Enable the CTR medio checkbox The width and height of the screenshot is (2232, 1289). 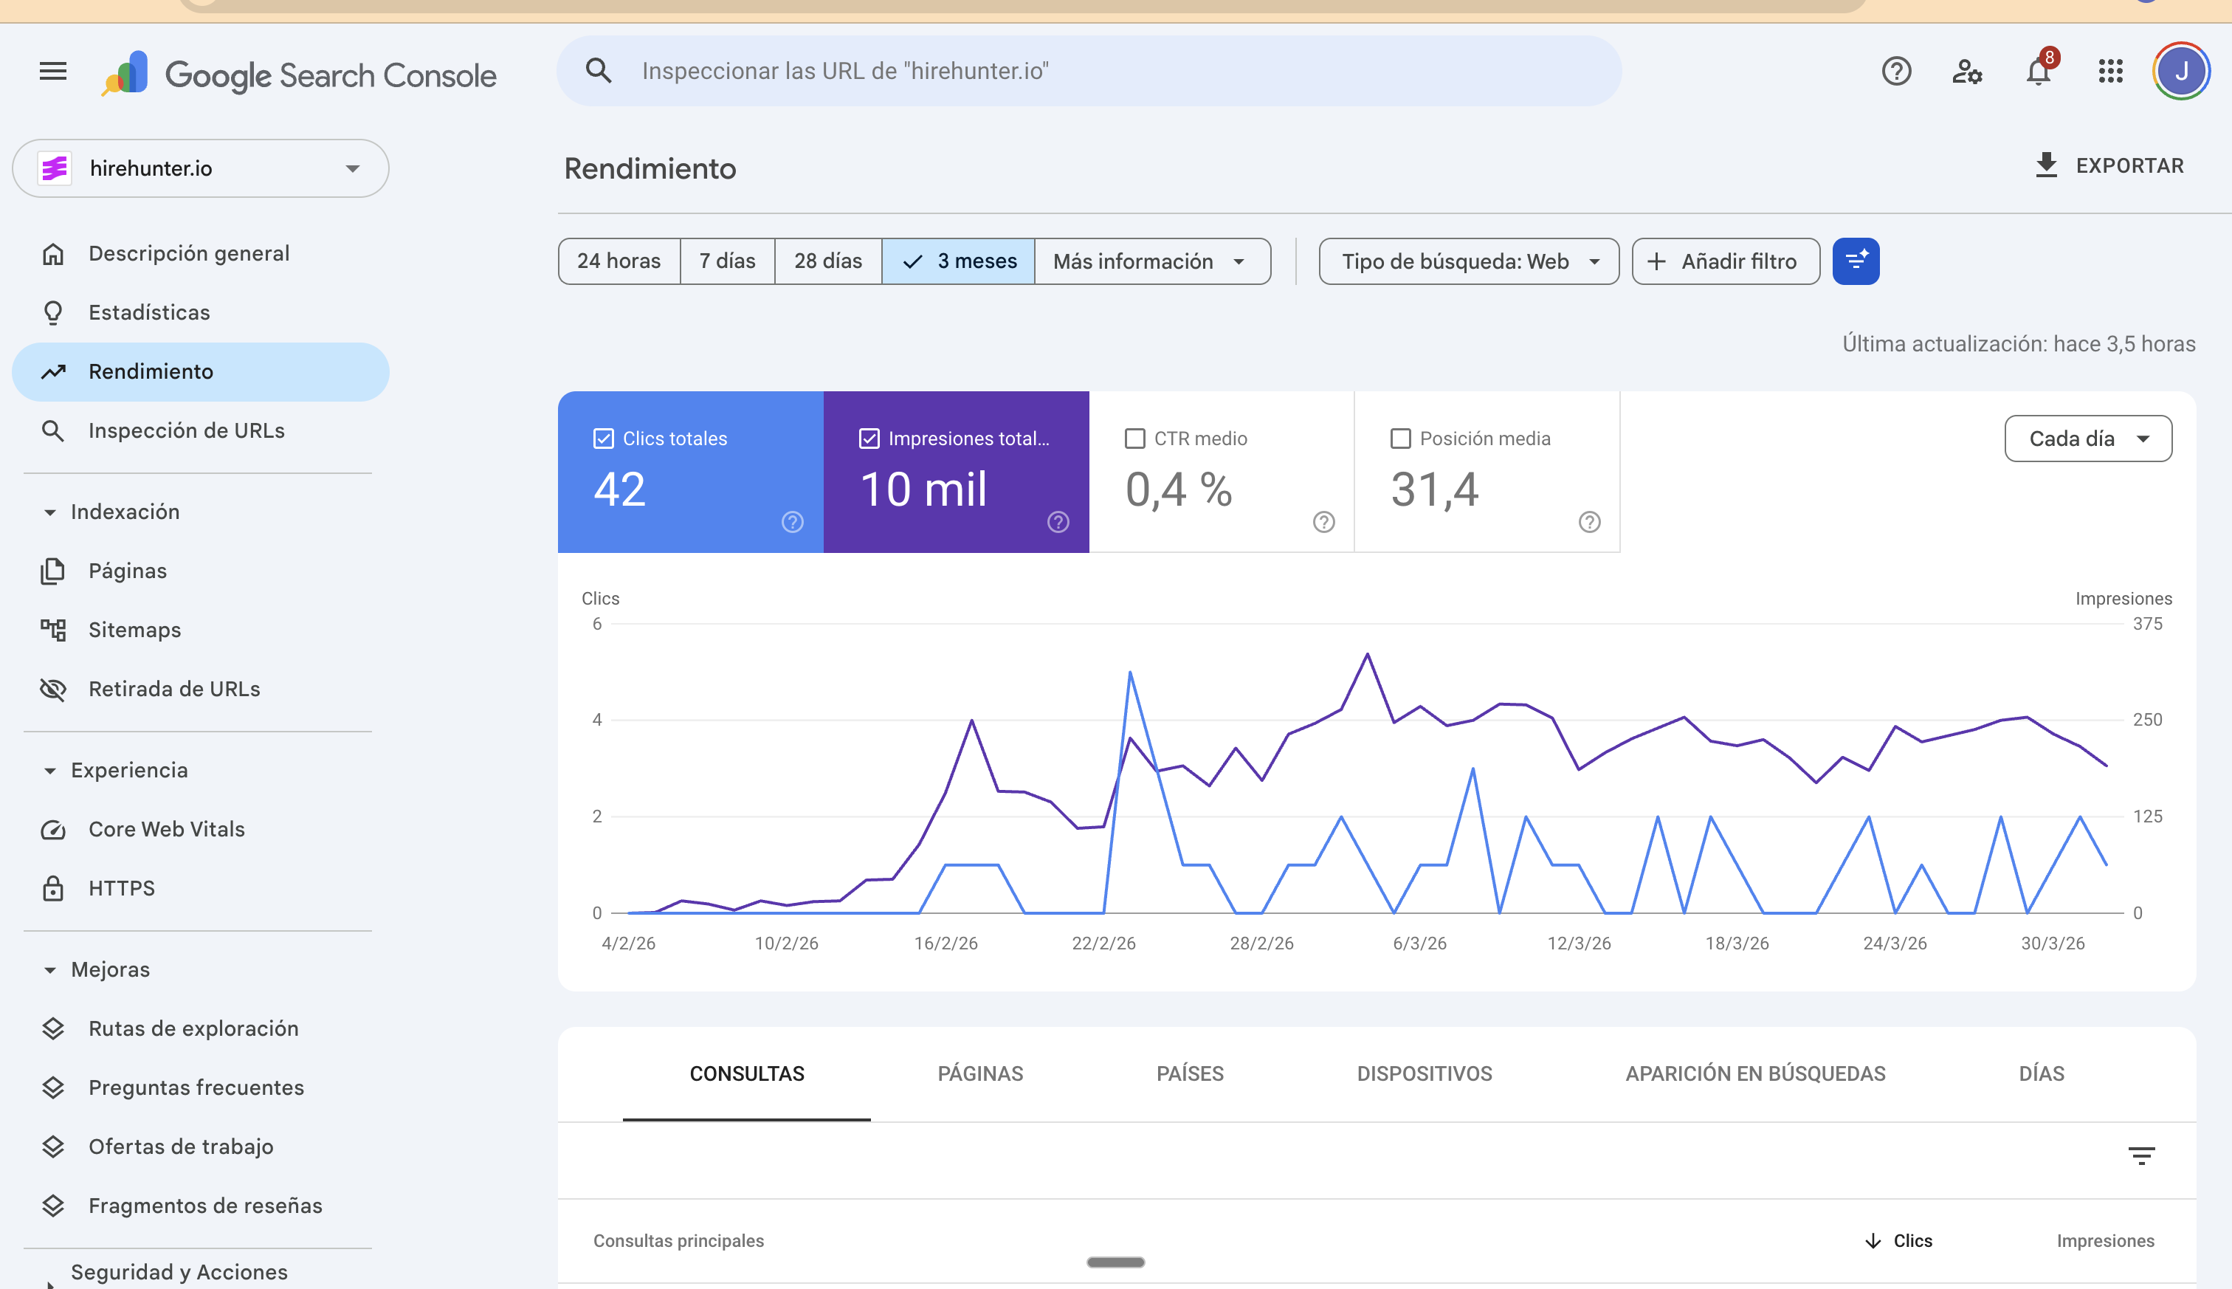pos(1135,437)
